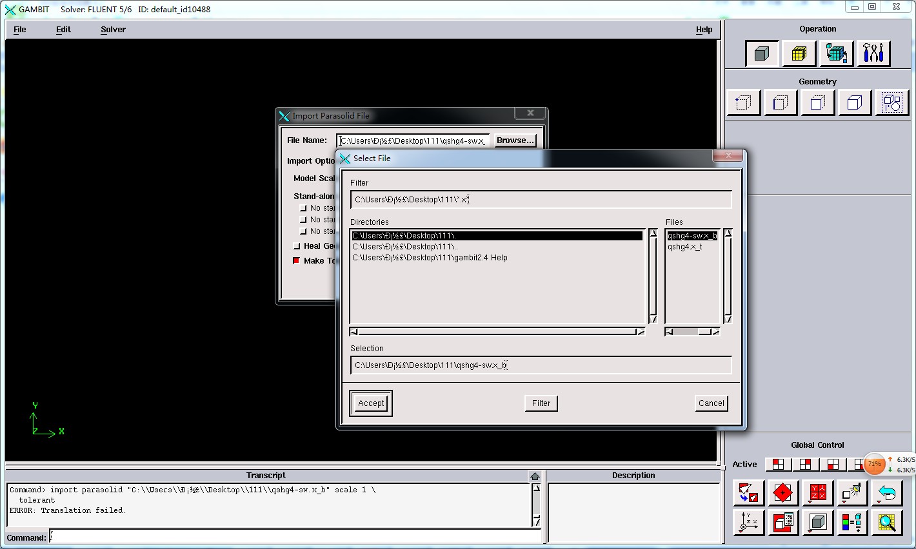Click the Undo arrow icon
This screenshot has width=916, height=549.
887,494
